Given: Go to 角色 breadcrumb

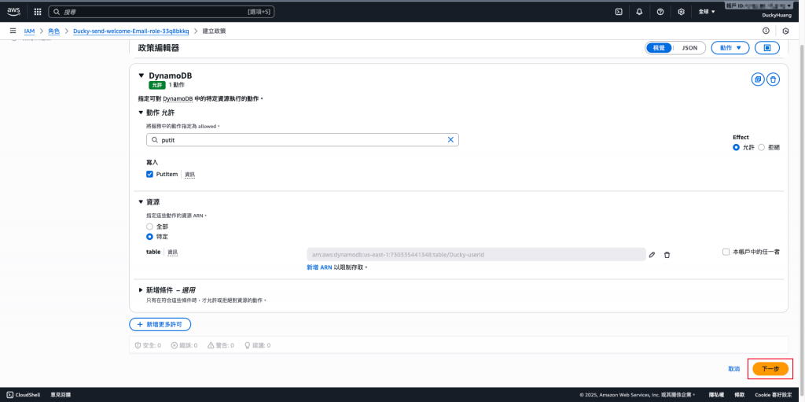Looking at the screenshot, I should point(54,31).
